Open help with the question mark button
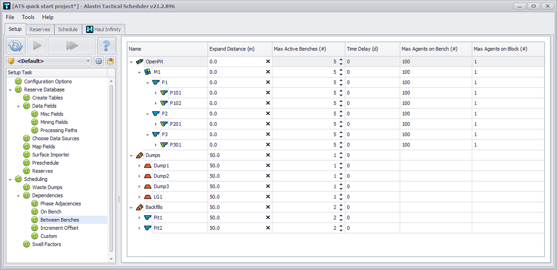The image size is (557, 270). coord(106,45)
